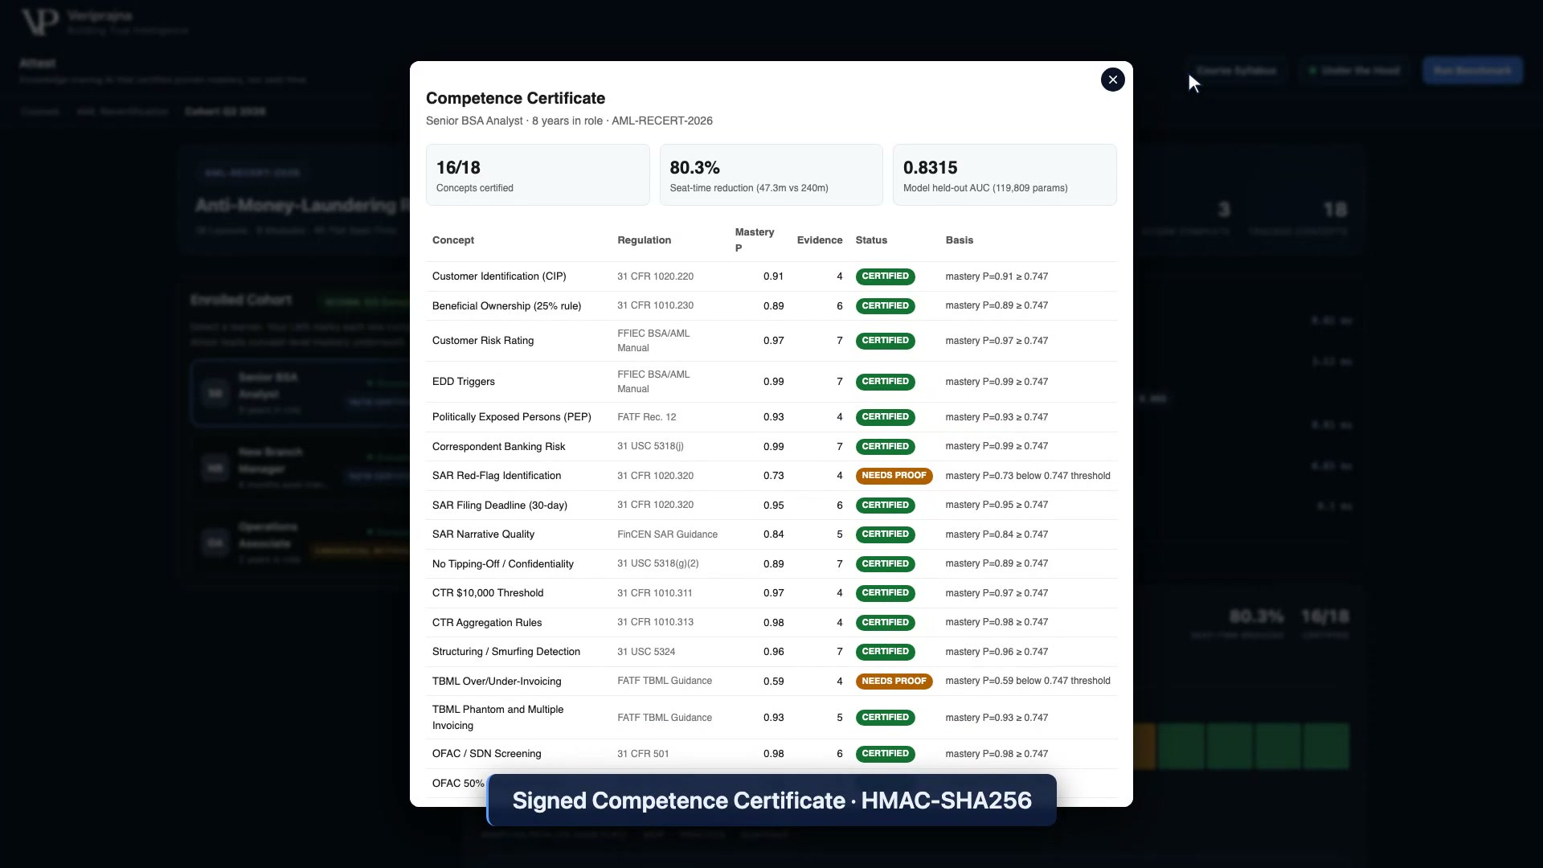Select Operations Associate learner card in background
1543x868 pixels.
point(299,543)
